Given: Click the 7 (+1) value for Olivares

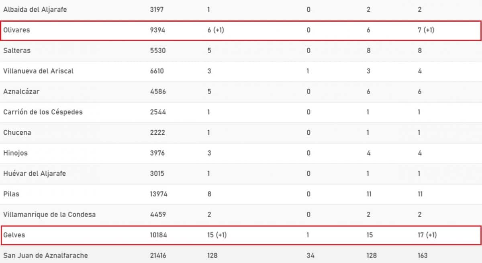Looking at the screenshot, I should tap(426, 30).
